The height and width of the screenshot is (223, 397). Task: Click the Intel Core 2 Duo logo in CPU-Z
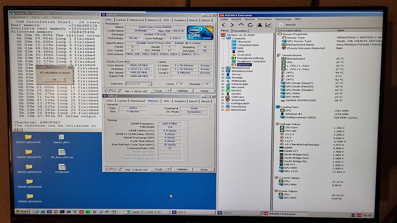[x=200, y=32]
